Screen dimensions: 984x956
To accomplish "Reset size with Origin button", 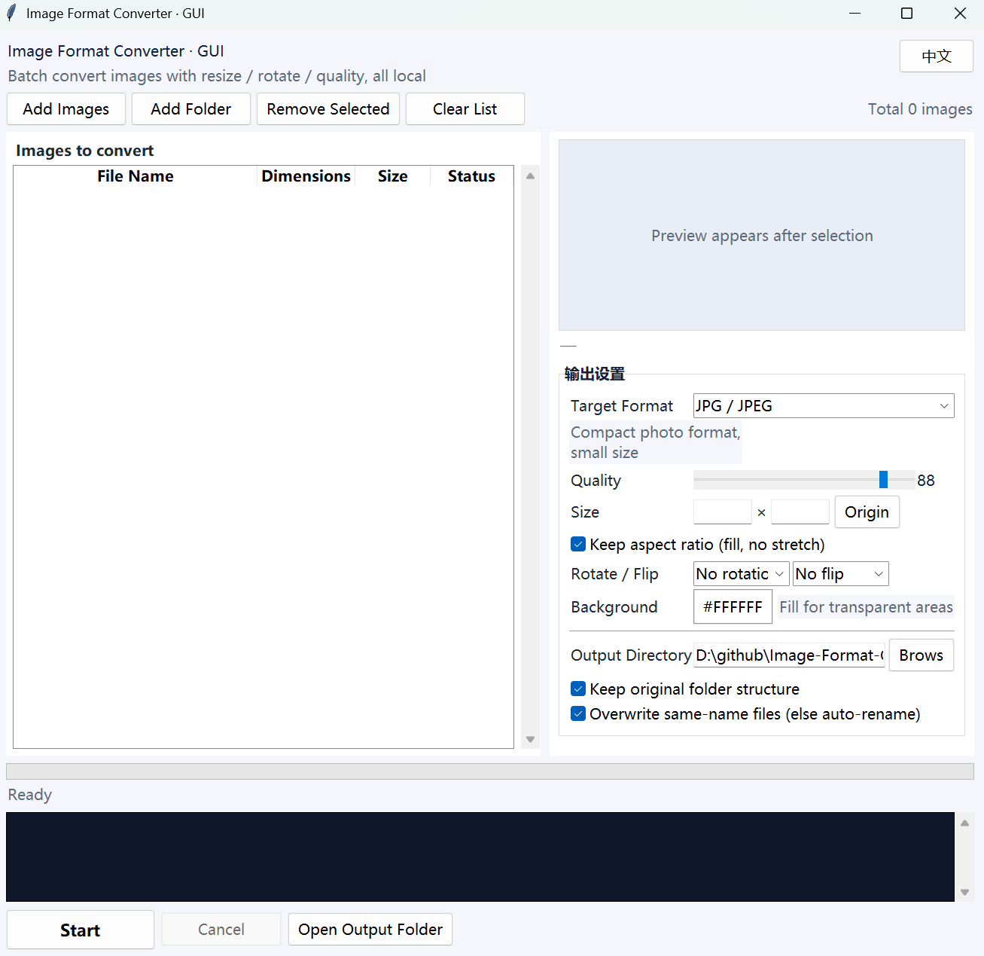I will point(867,512).
